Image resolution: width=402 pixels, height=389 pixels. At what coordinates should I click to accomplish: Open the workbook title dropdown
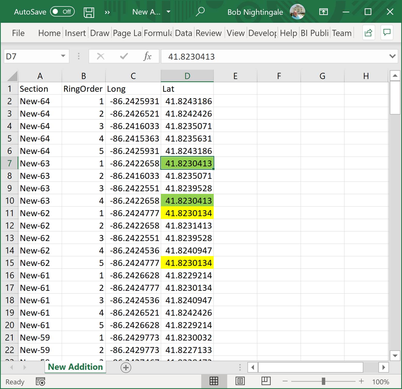pyautogui.click(x=169, y=12)
